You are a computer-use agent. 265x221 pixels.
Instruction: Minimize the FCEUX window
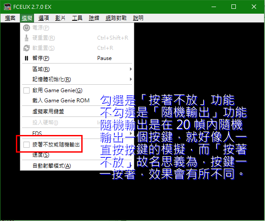click(x=214, y=7)
